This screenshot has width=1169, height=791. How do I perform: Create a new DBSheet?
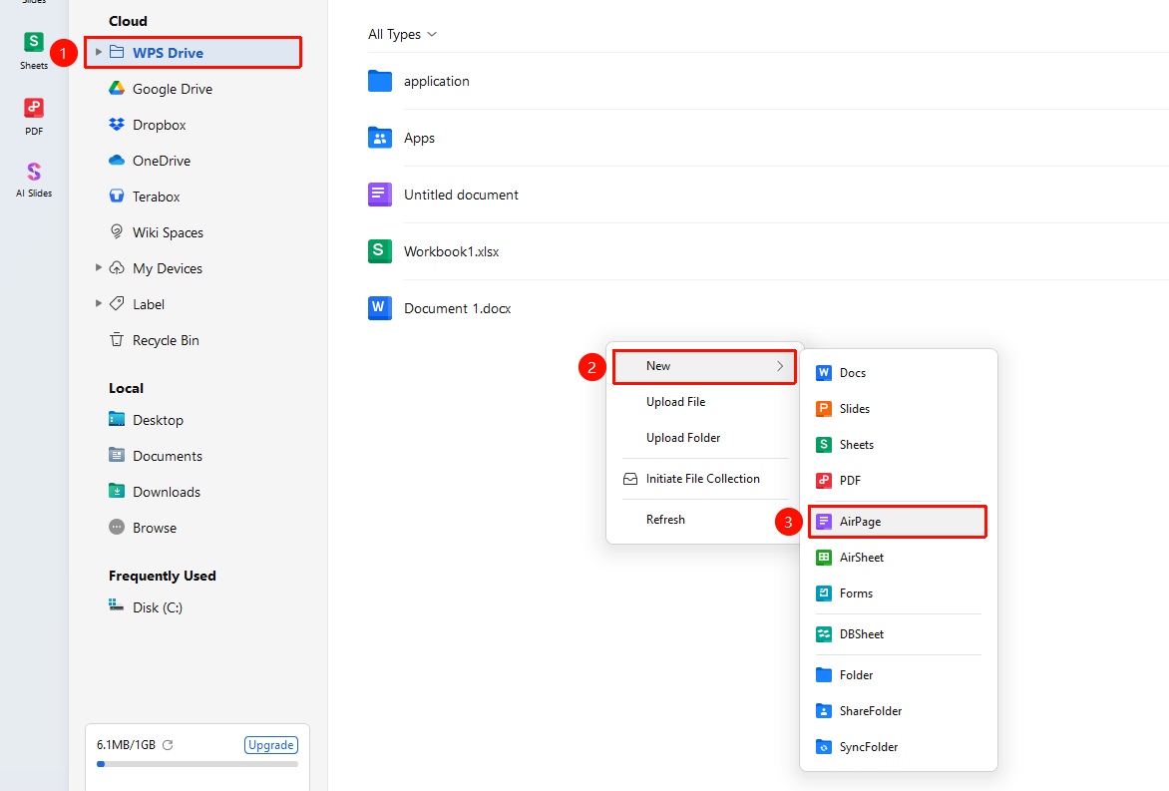(898, 634)
